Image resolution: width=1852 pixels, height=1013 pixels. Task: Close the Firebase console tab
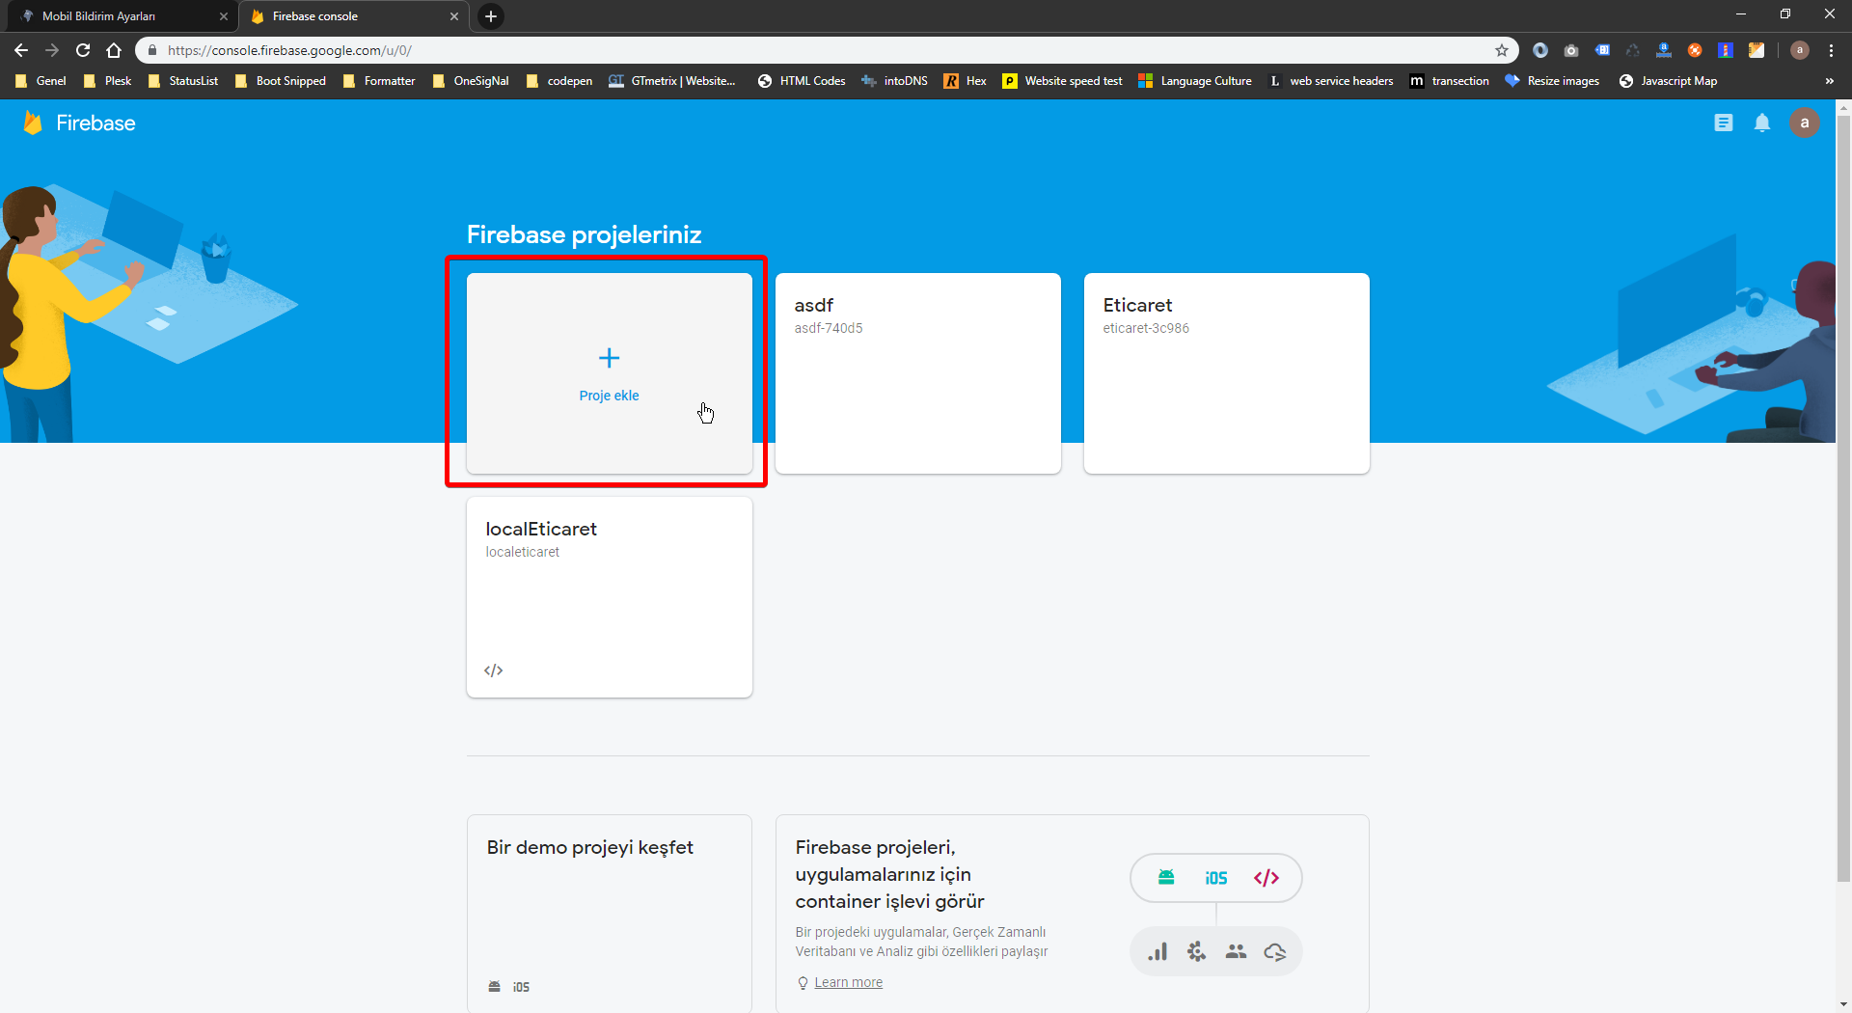click(454, 16)
